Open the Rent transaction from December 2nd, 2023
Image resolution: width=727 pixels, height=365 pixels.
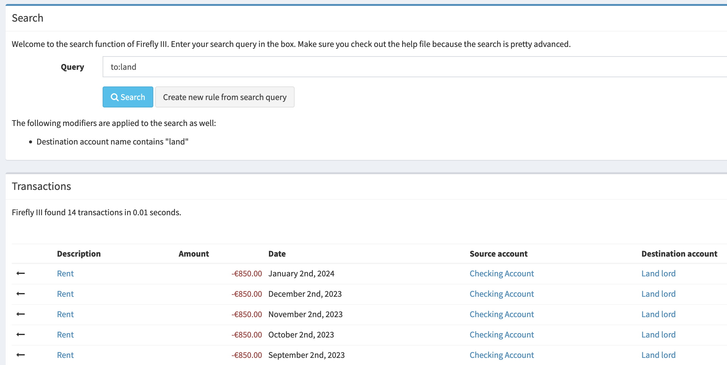[x=65, y=294]
